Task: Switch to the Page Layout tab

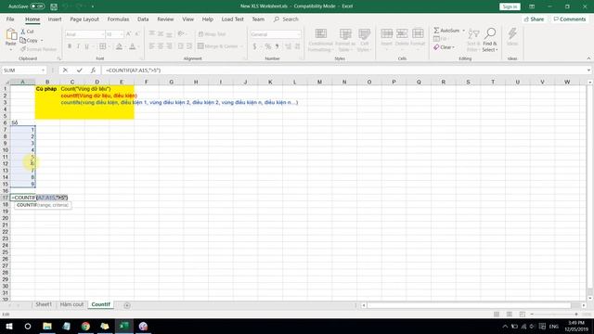Action: click(x=84, y=19)
